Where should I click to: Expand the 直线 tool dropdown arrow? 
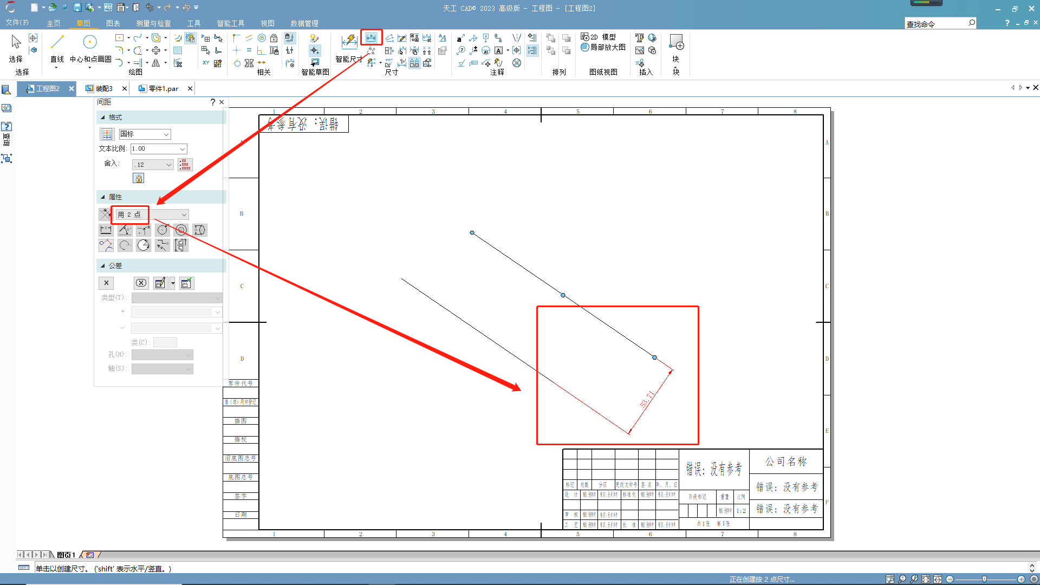(56, 68)
